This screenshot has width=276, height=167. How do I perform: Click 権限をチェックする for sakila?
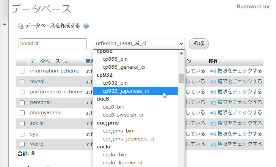(x=240, y=123)
